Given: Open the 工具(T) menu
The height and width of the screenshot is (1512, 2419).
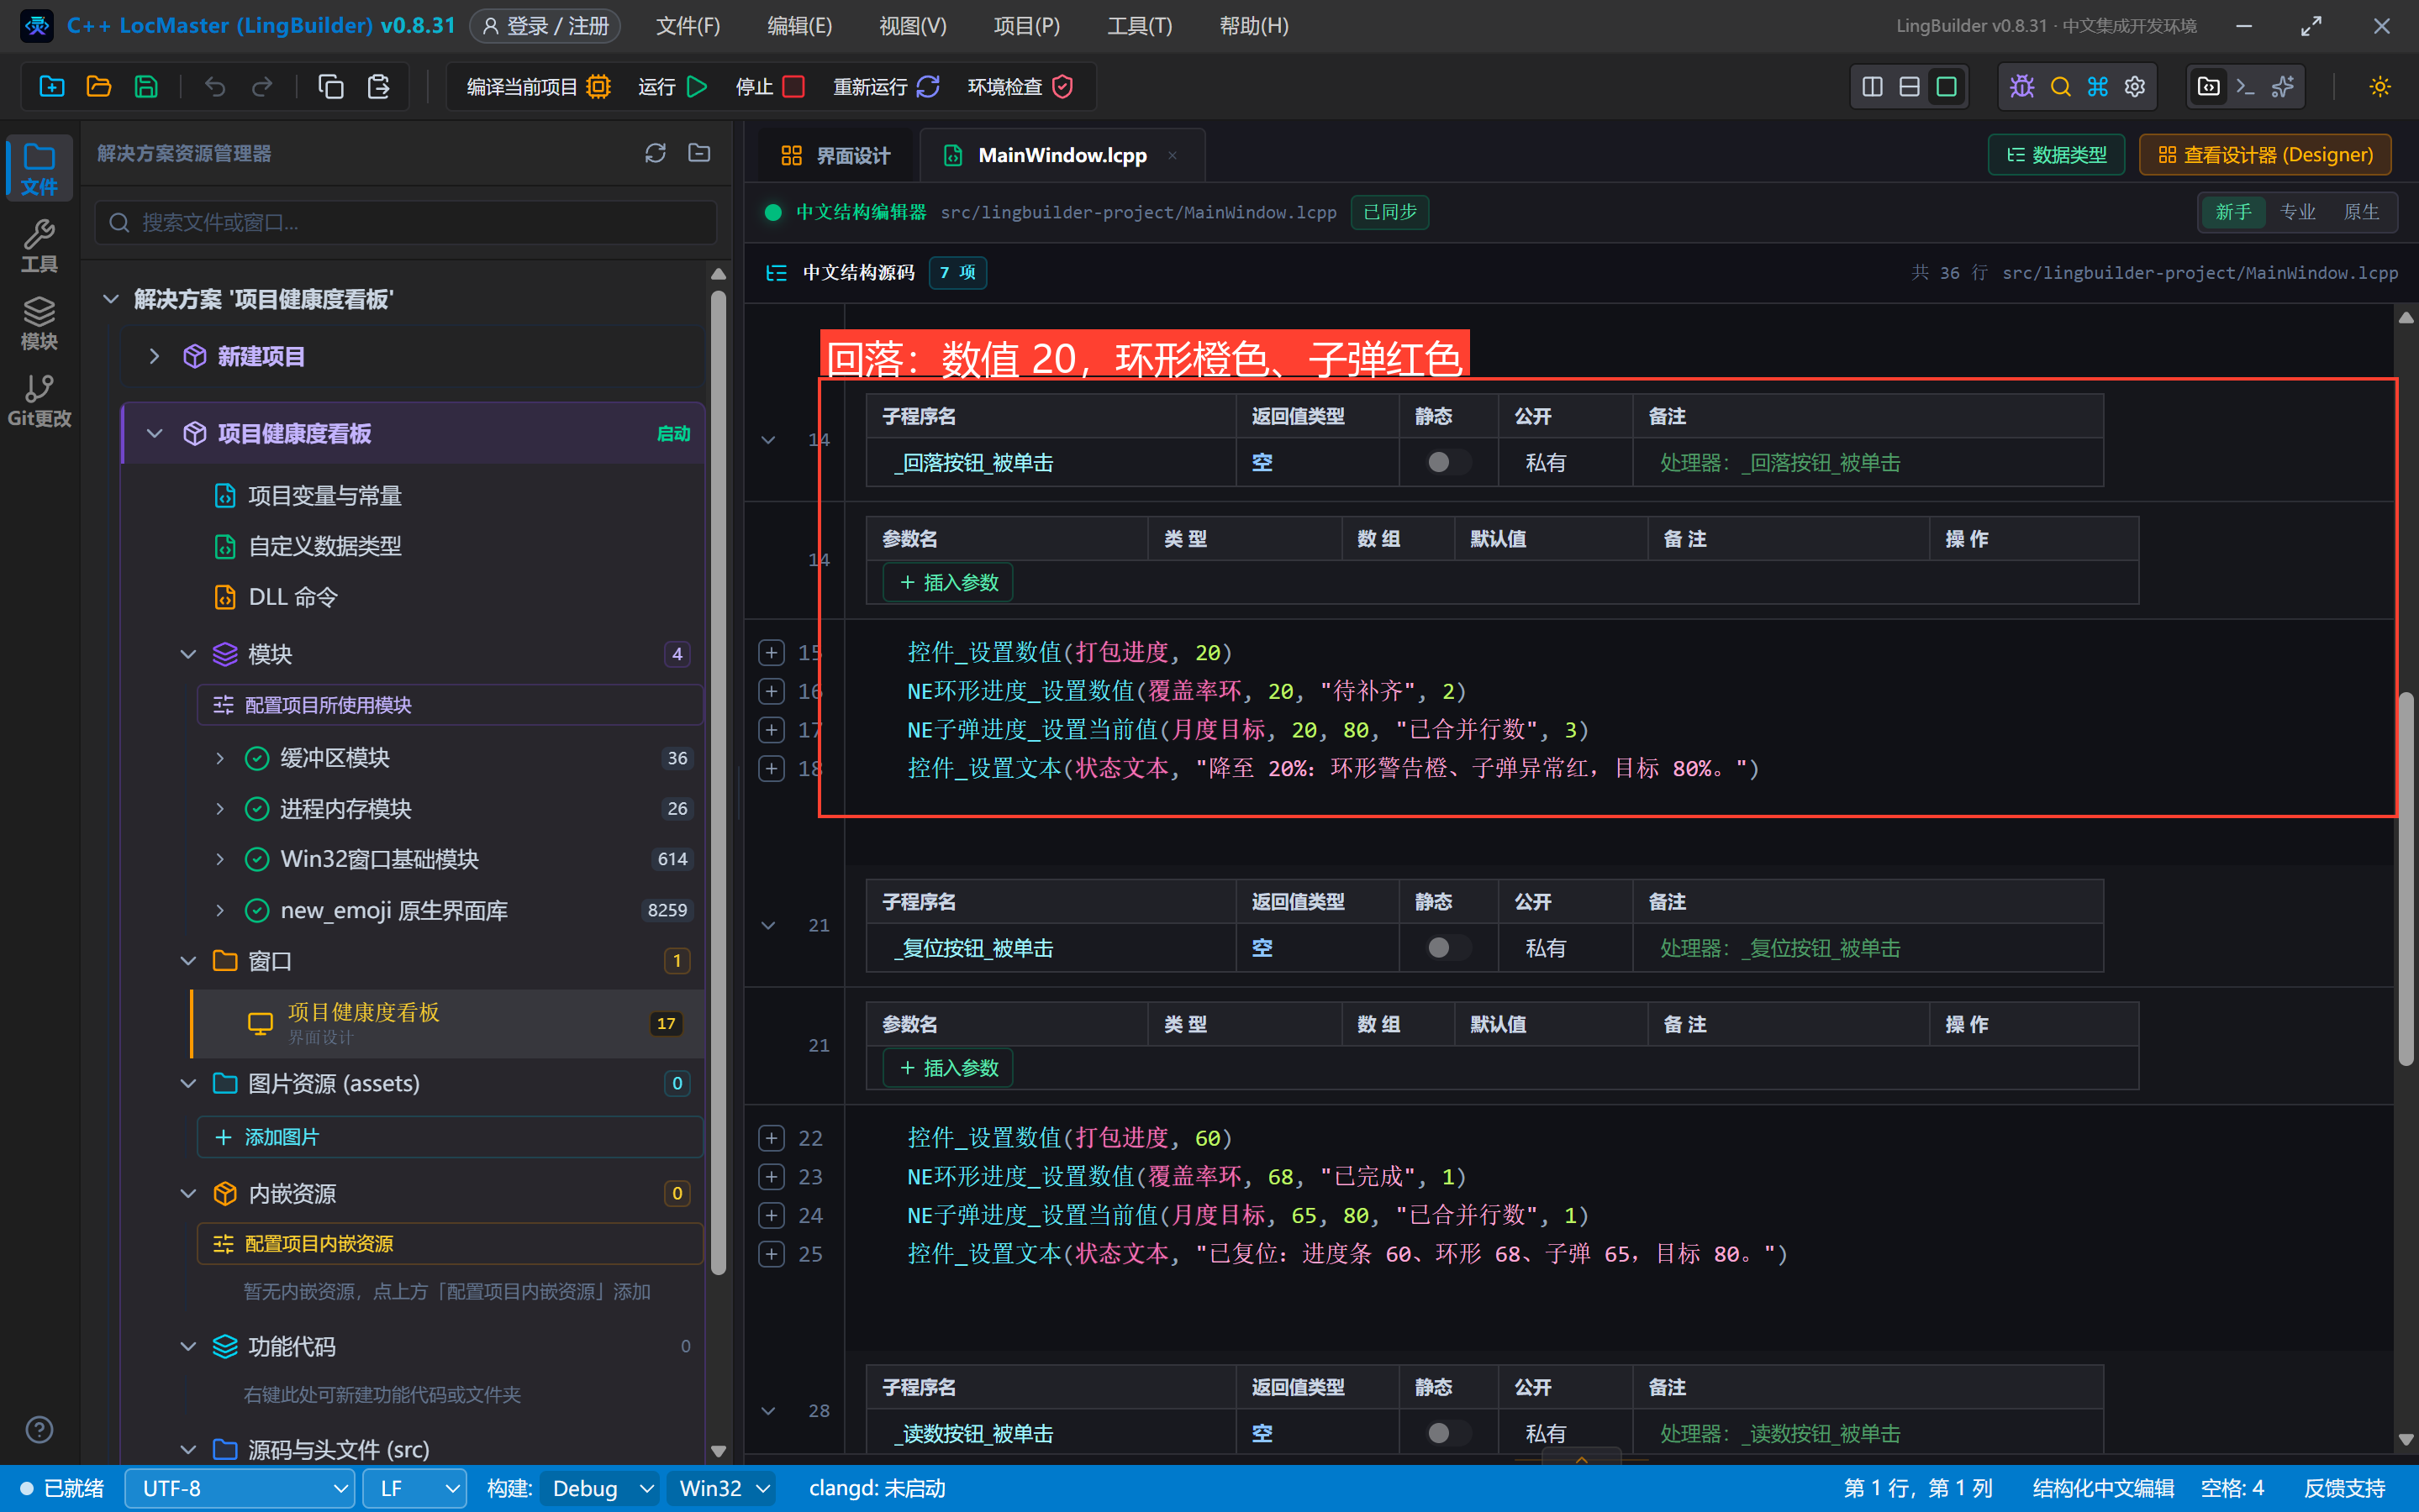Looking at the screenshot, I should click(1140, 26).
